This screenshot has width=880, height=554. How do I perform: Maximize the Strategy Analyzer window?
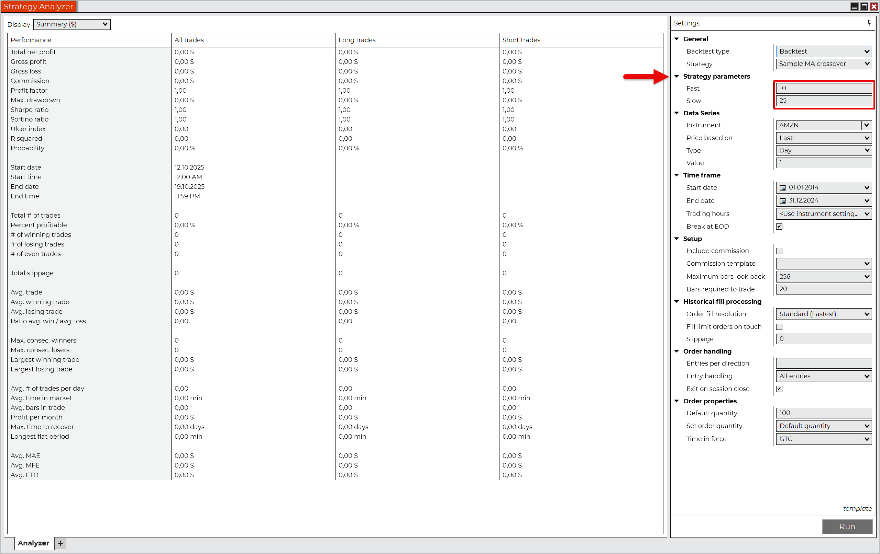pos(864,6)
